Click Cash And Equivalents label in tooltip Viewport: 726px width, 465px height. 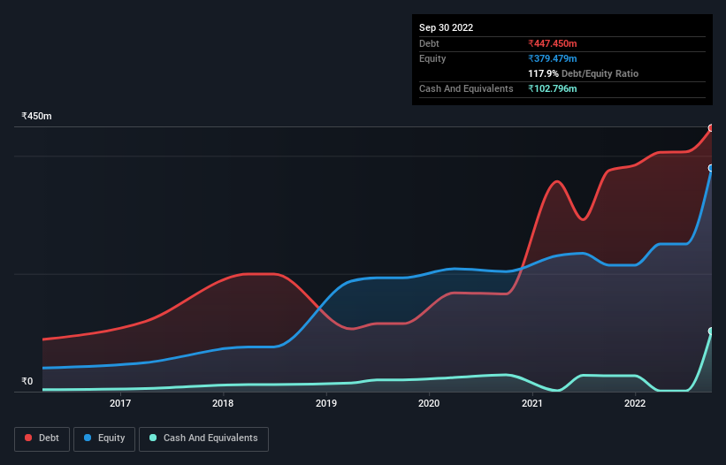(466, 88)
